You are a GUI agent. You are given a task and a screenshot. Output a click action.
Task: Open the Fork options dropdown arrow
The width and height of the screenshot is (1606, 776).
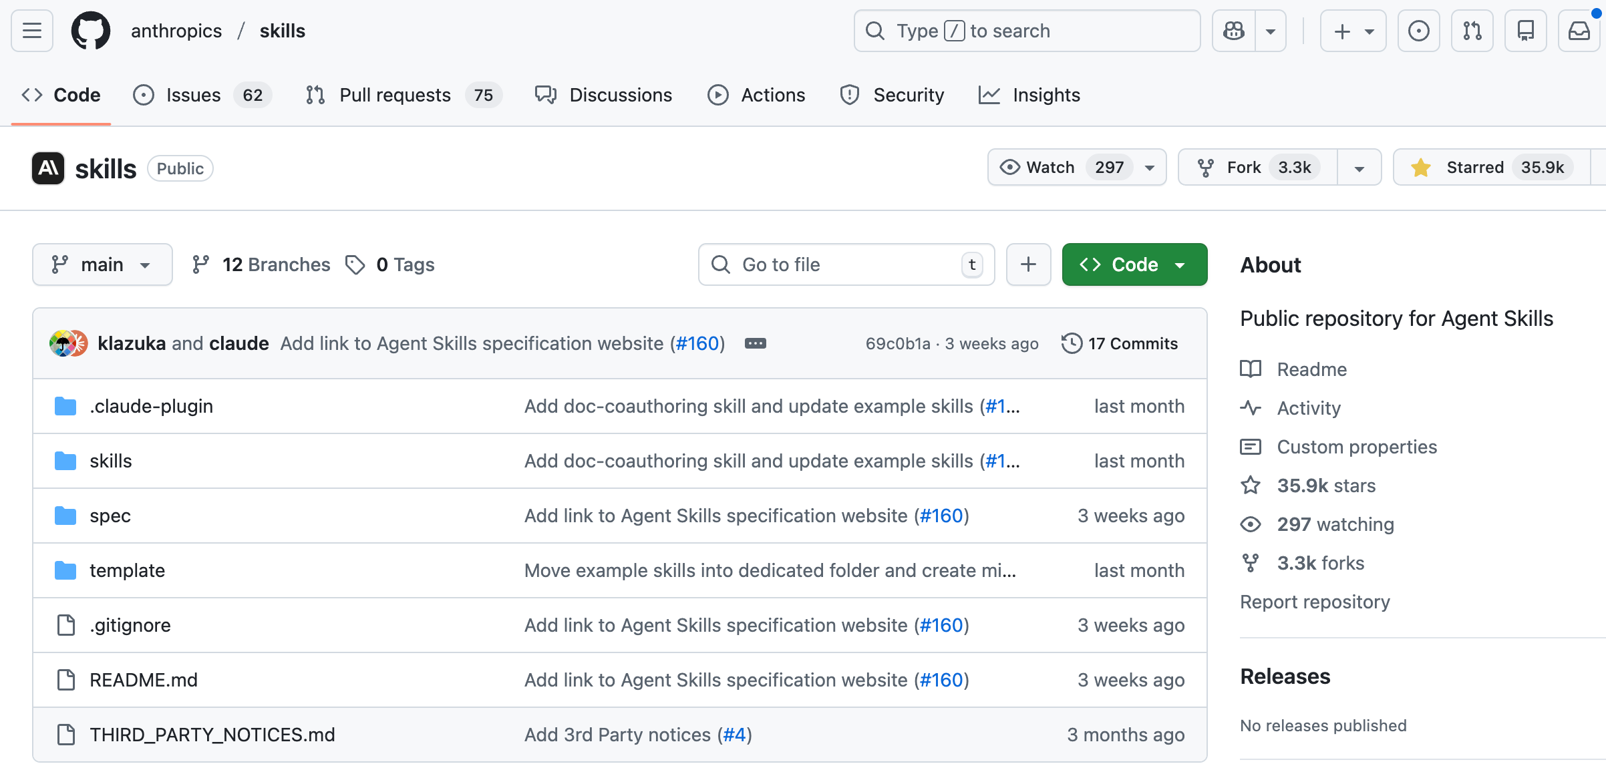[x=1359, y=168]
